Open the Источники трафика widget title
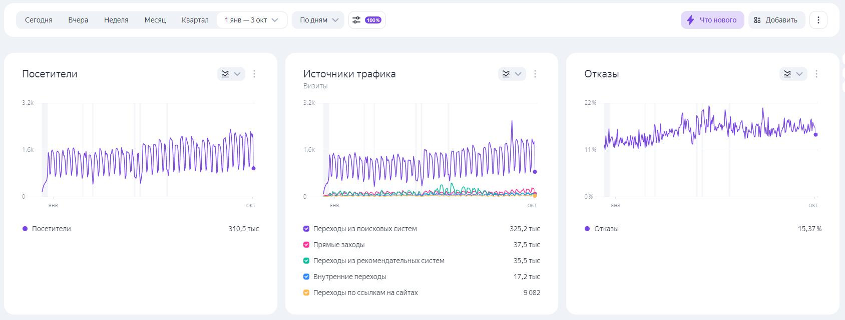The image size is (845, 320). [x=349, y=74]
